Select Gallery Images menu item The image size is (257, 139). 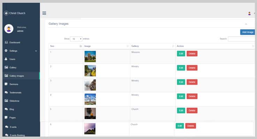tap(17, 76)
